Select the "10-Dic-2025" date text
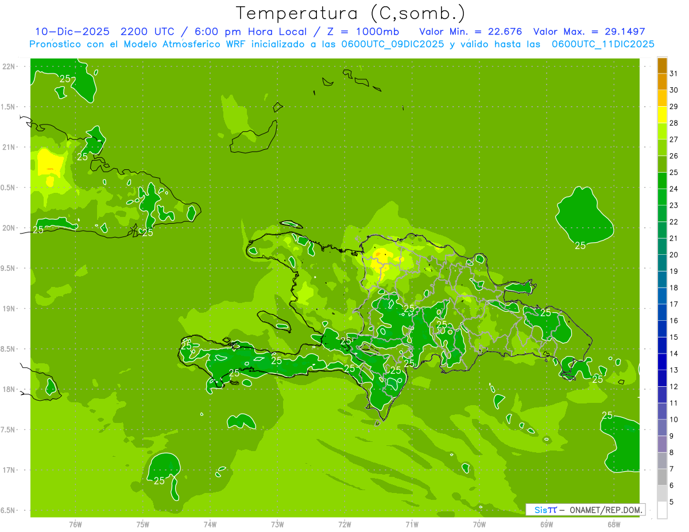Screen dimensions: 689x532 pos(72,32)
